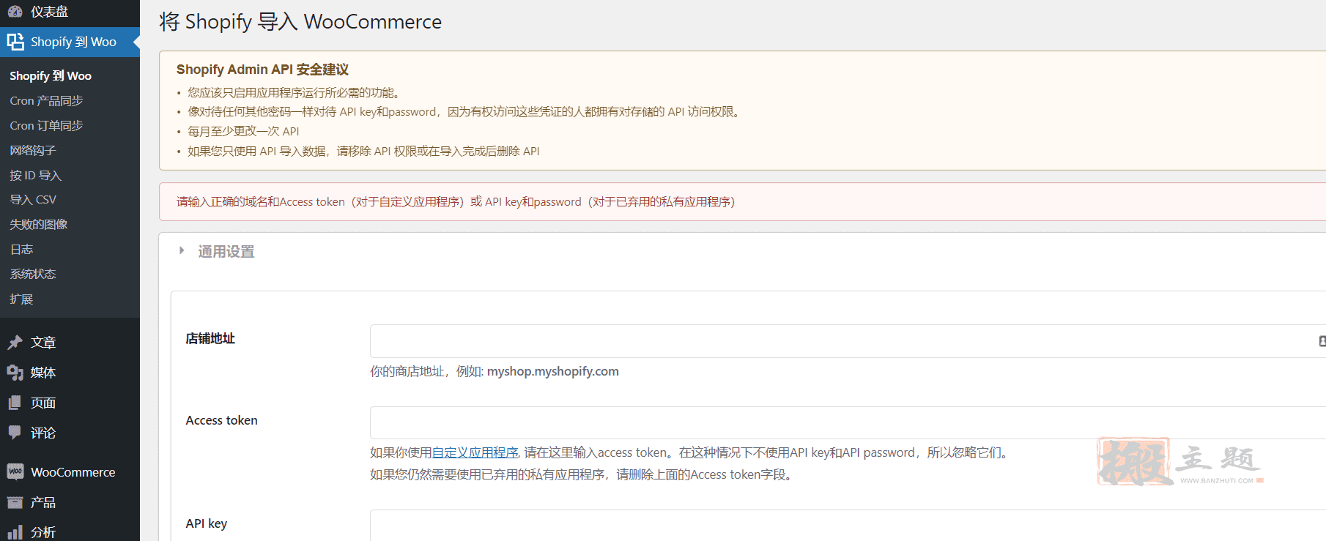Screen dimensions: 1326x541
Task: Click the API key input field
Action: tap(848, 526)
